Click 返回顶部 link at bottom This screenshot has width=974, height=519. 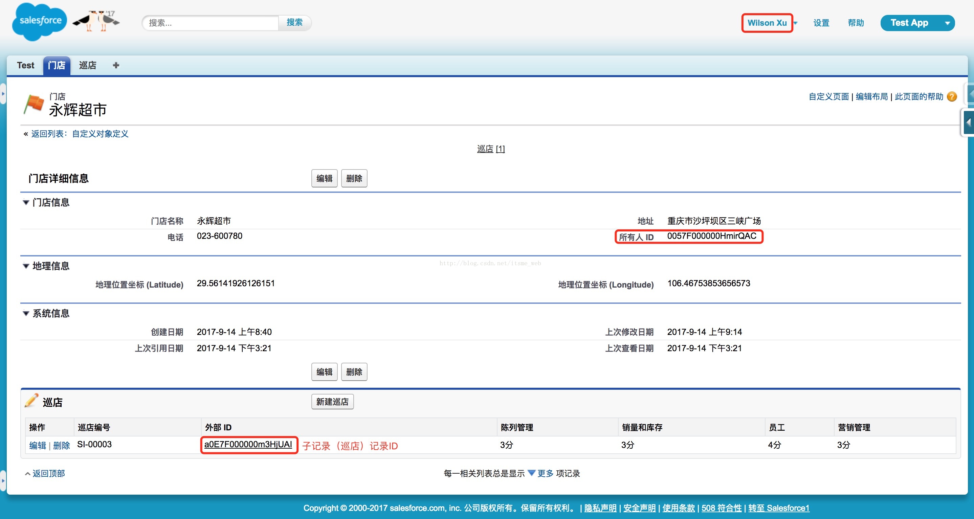[48, 473]
